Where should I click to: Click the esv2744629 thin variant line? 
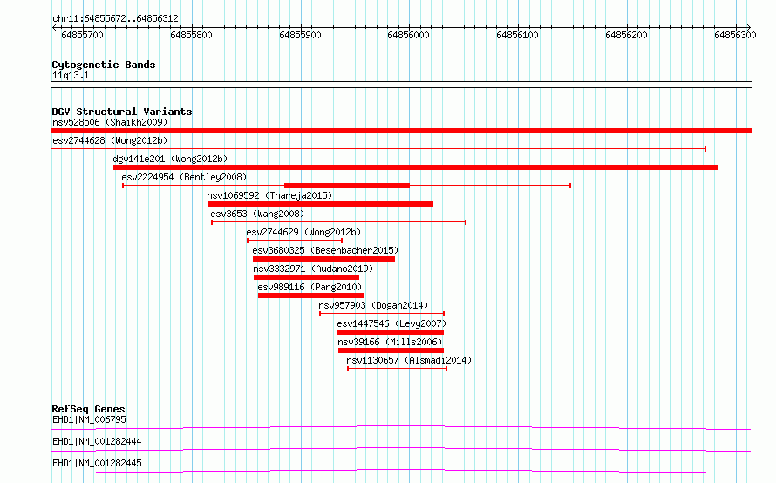click(x=295, y=241)
